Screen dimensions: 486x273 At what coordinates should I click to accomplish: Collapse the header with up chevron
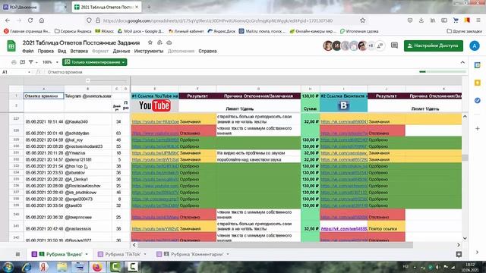click(462, 62)
